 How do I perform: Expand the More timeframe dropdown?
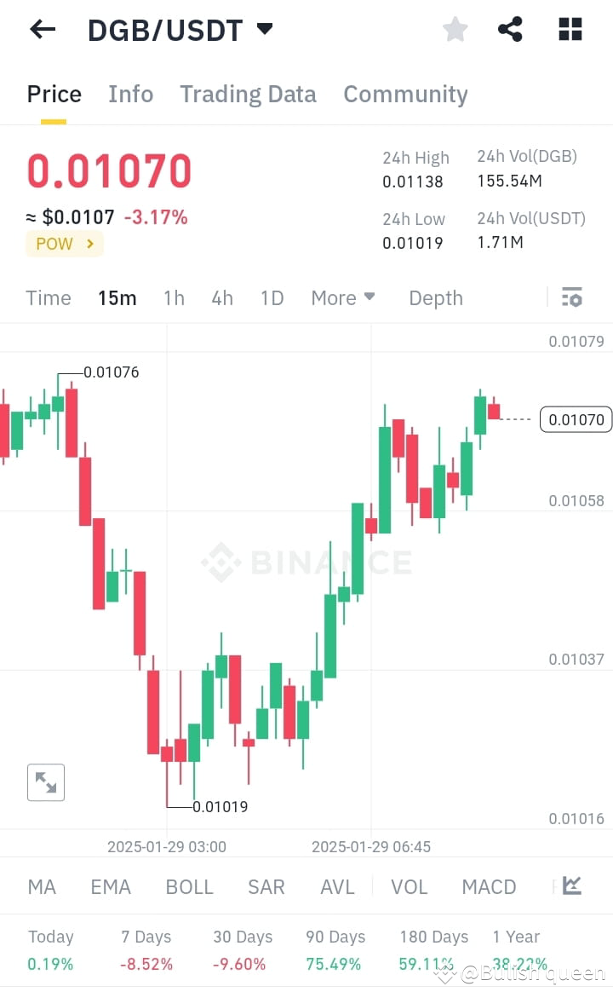point(342,297)
